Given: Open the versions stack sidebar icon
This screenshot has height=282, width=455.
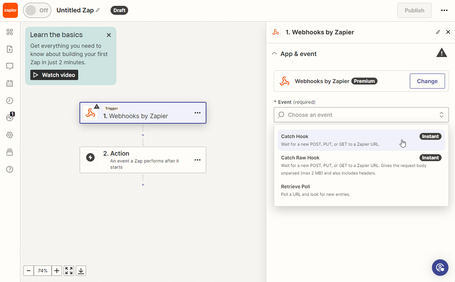Looking at the screenshot, I should [10, 152].
